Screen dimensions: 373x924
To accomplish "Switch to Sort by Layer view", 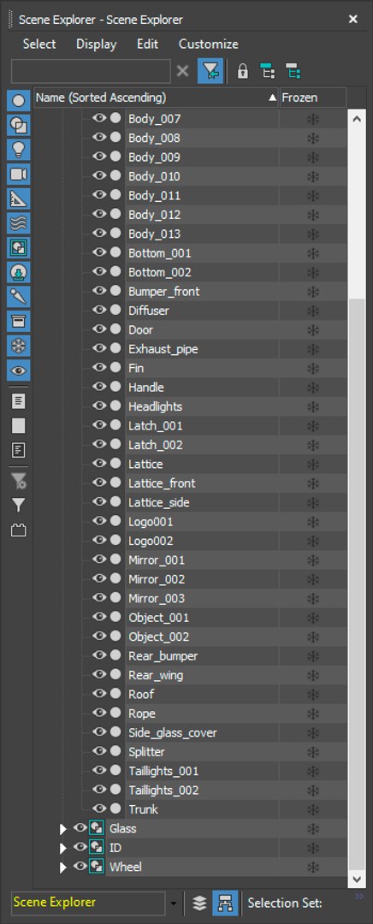I will point(199,903).
